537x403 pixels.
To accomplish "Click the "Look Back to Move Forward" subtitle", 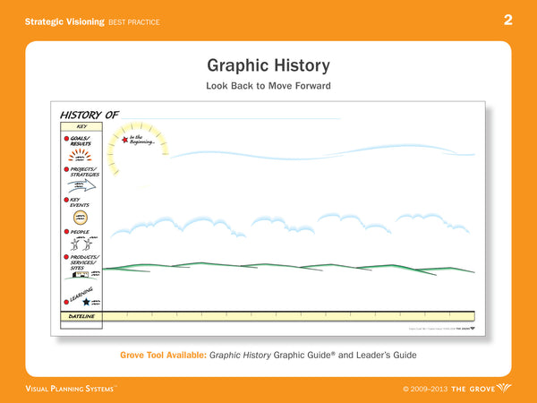I will (x=268, y=86).
